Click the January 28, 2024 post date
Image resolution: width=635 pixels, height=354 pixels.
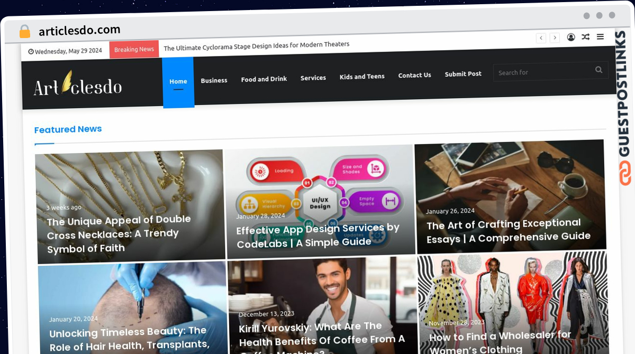click(260, 216)
